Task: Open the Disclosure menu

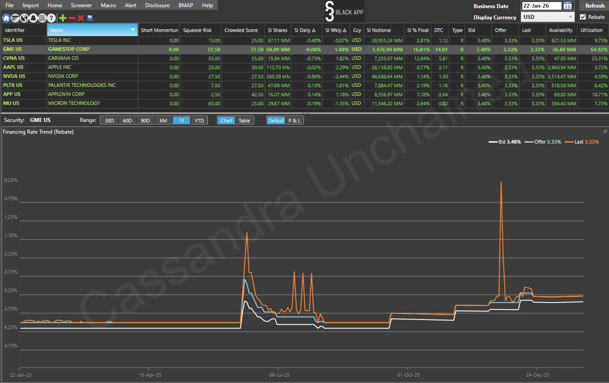Action: 158,5
